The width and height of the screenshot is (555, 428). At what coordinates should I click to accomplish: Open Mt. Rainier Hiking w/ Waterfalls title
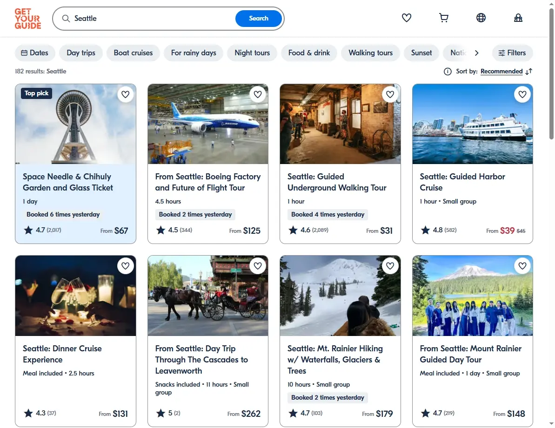pos(335,360)
